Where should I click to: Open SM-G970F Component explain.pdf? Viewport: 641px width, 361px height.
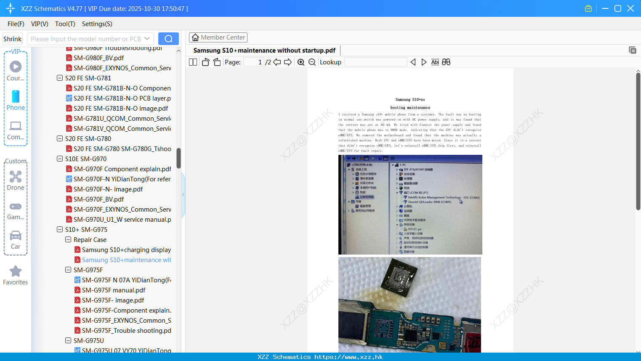point(122,169)
